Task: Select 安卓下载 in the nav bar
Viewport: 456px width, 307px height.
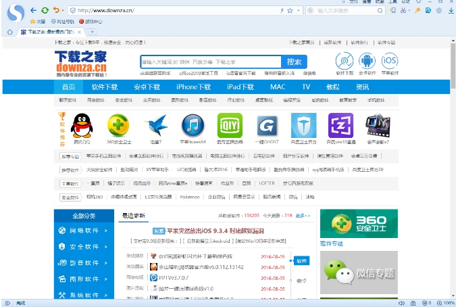Action: tap(147, 87)
